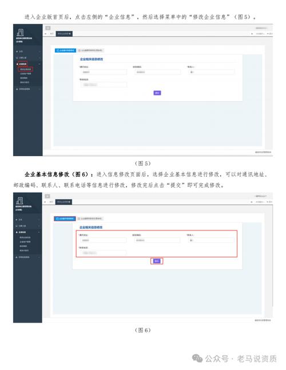
Task: Click 联系电话 input field in Figure 6
Action: 103,253
